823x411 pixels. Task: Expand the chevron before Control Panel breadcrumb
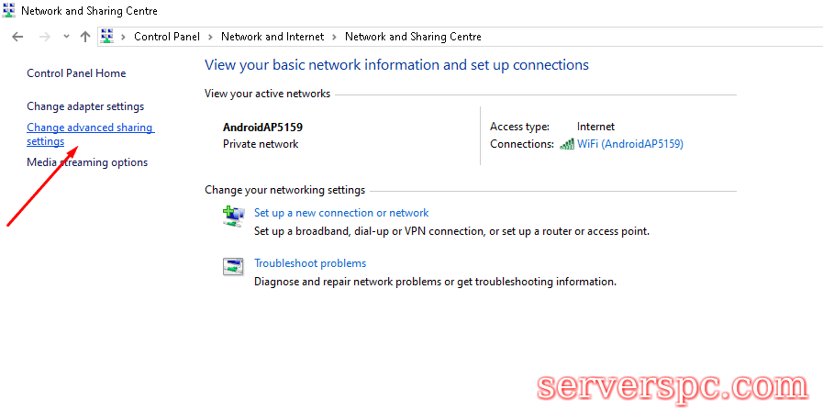pos(124,37)
